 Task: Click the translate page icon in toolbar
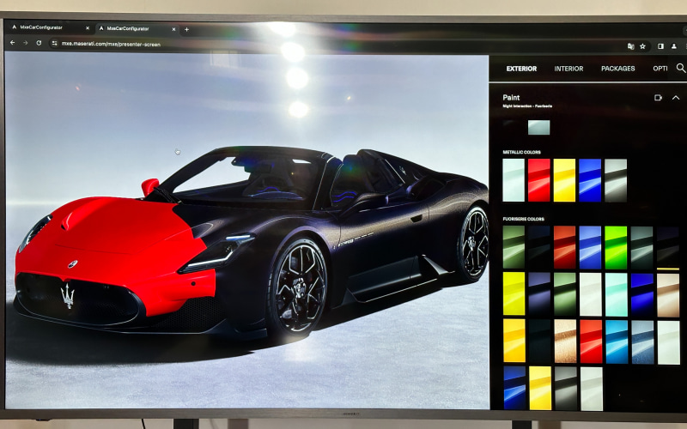coord(630,46)
